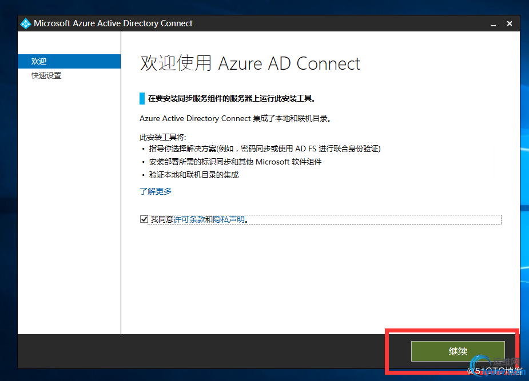Open the 了解更多 link

[156, 191]
